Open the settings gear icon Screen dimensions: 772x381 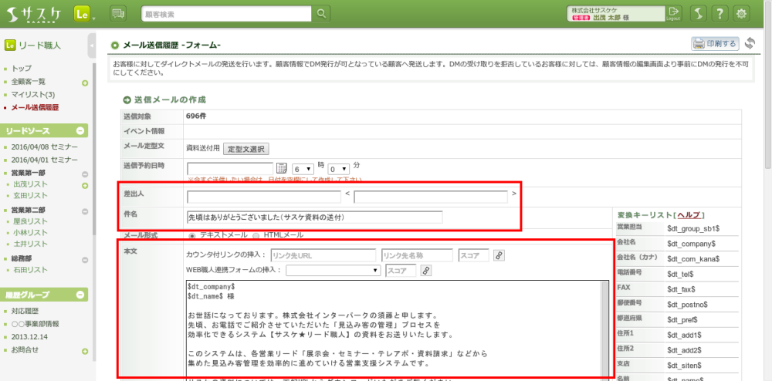tap(741, 14)
